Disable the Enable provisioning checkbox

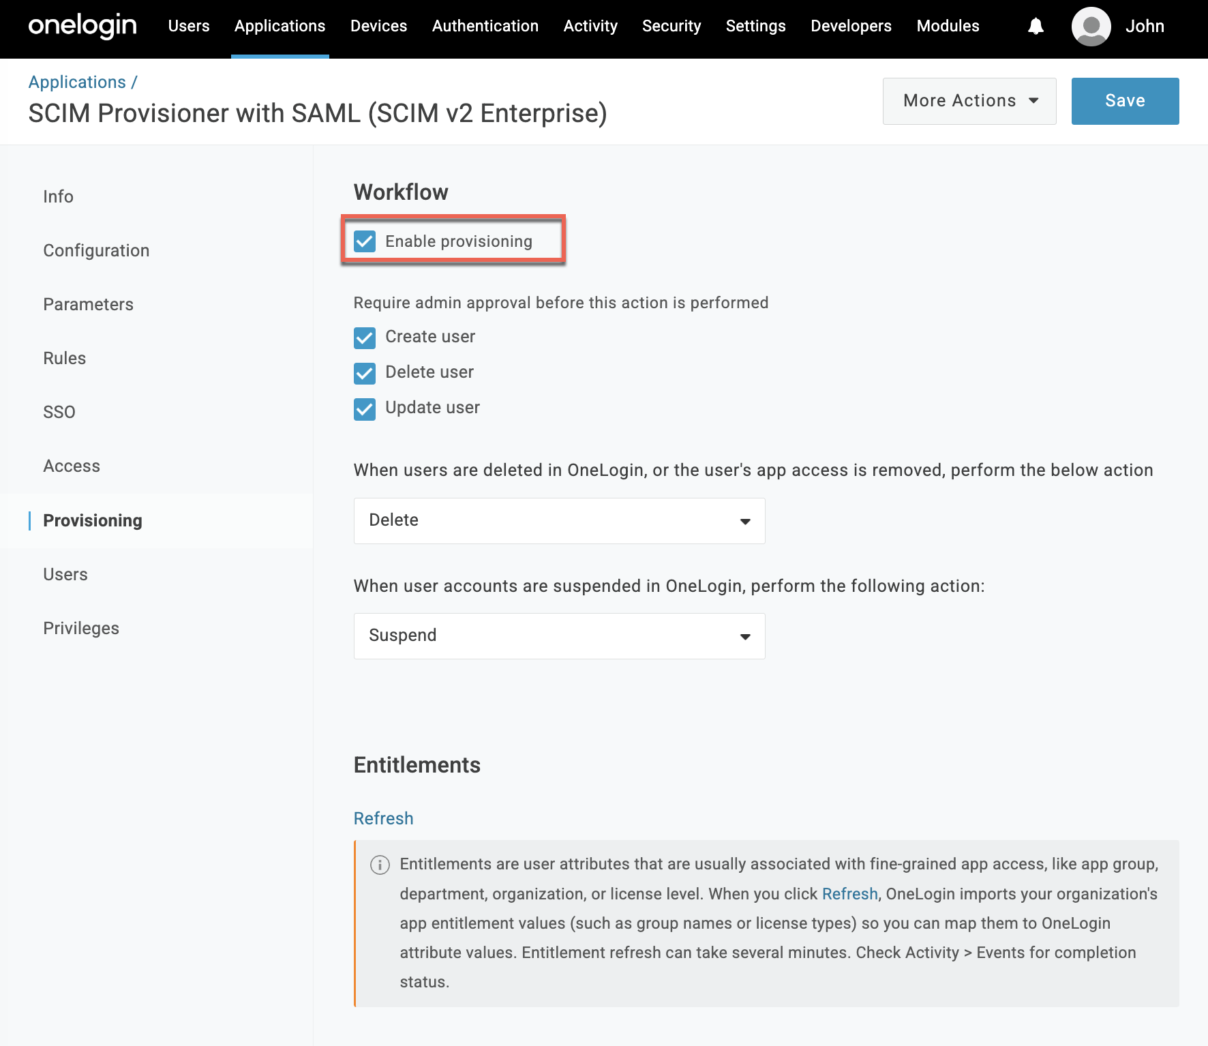tap(365, 241)
